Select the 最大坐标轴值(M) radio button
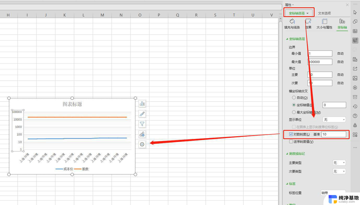The width and height of the screenshot is (360, 205). pyautogui.click(x=294, y=112)
